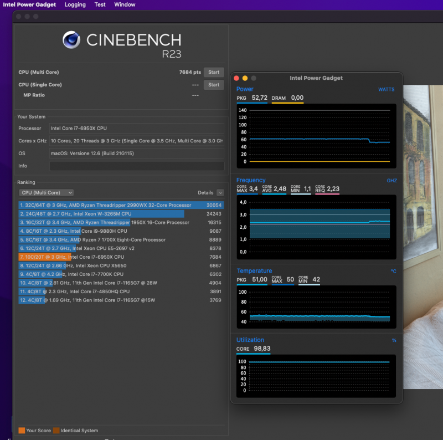Click the Identical System legend swatch
The height and width of the screenshot is (440, 443).
click(x=56, y=431)
